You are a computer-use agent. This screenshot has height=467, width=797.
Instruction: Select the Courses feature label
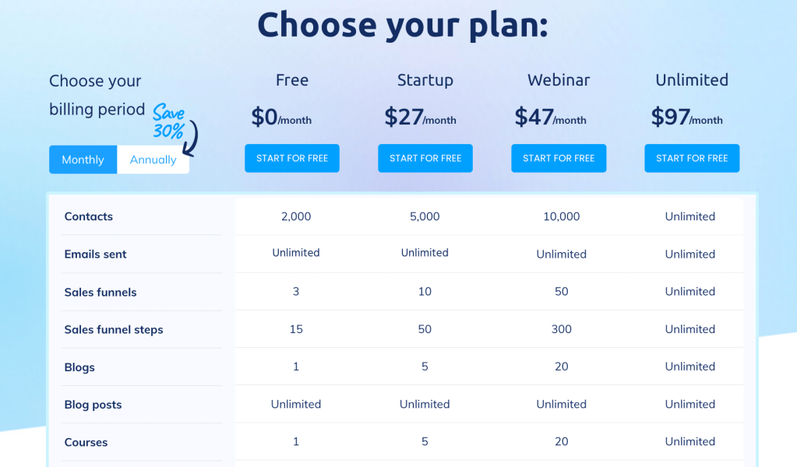[x=86, y=442]
